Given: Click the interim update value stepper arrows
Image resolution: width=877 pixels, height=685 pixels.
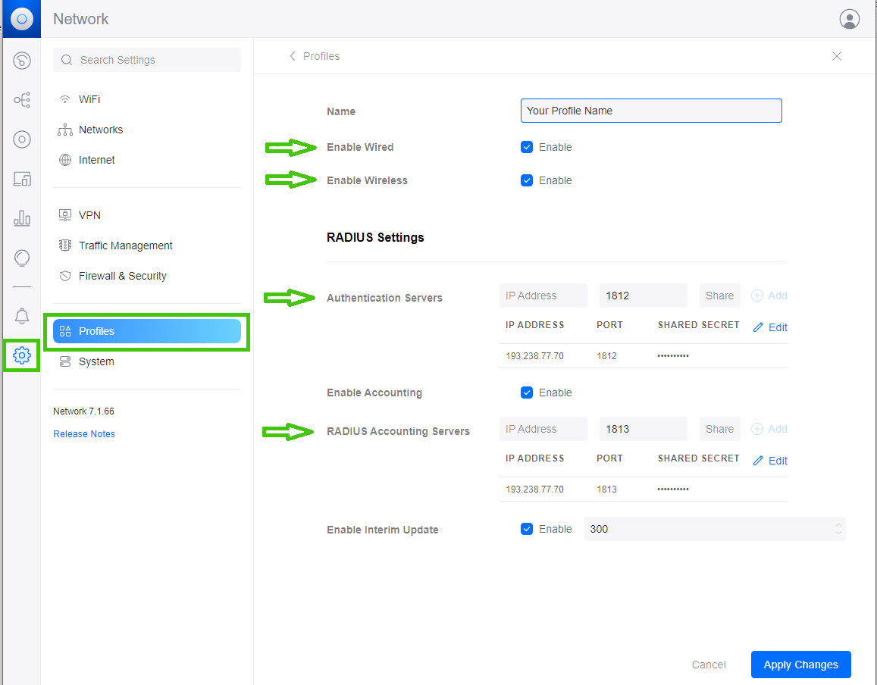Looking at the screenshot, I should [x=838, y=529].
